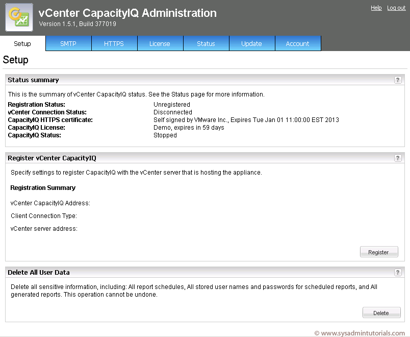Viewport: 410px width, 337px height.
Task: Click the Delete button
Action: [381, 312]
